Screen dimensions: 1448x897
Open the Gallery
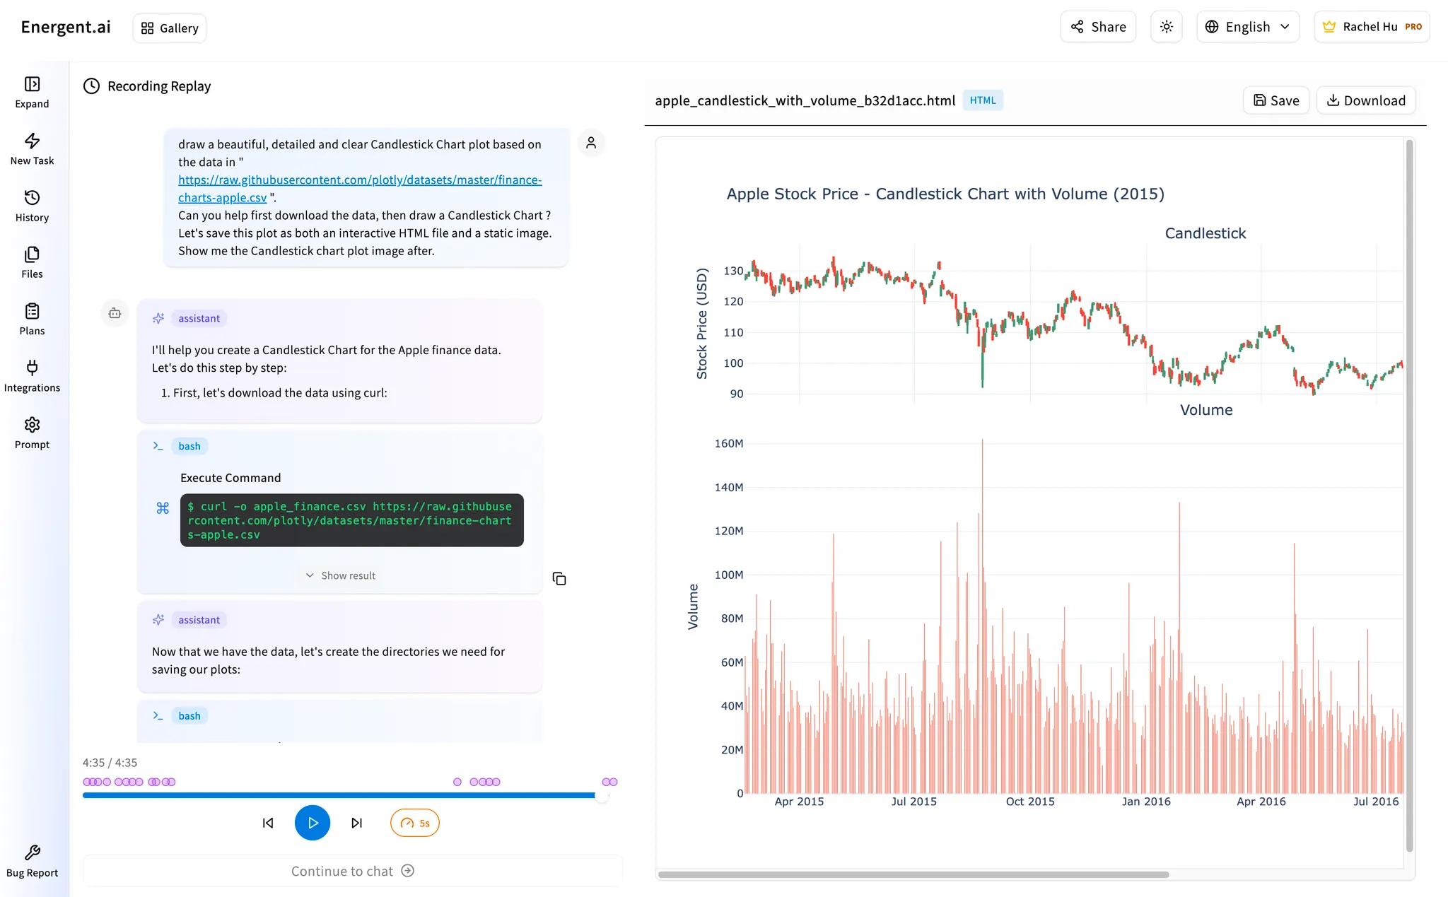[169, 28]
